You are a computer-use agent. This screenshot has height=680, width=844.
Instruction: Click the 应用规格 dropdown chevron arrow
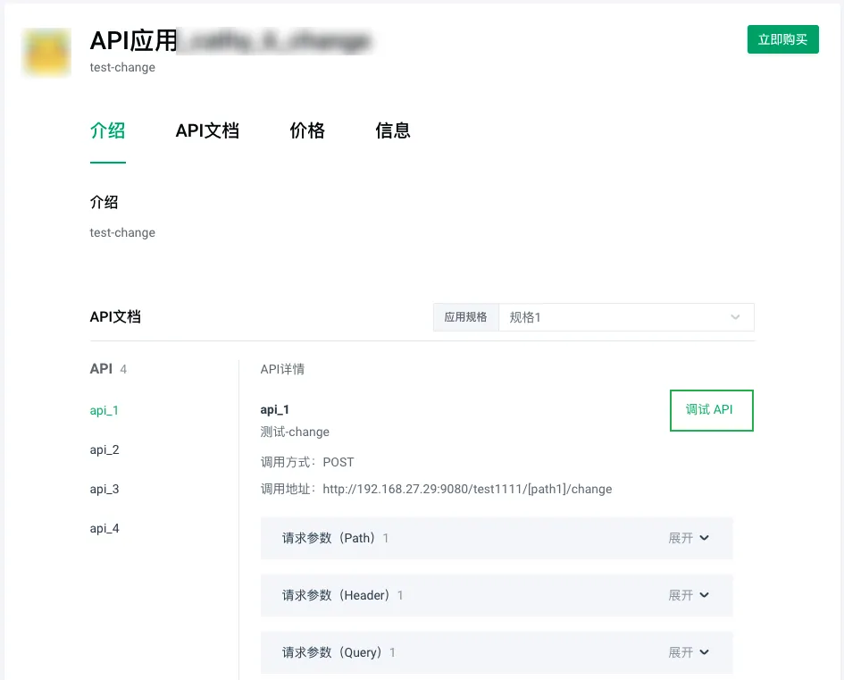[735, 317]
